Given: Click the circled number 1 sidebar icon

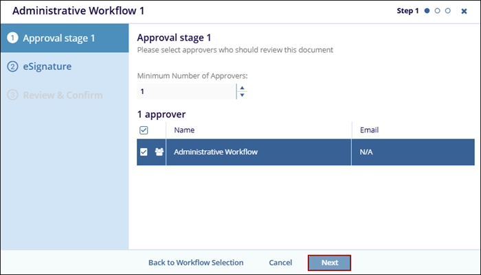Looking at the screenshot, I should pyautogui.click(x=12, y=38).
